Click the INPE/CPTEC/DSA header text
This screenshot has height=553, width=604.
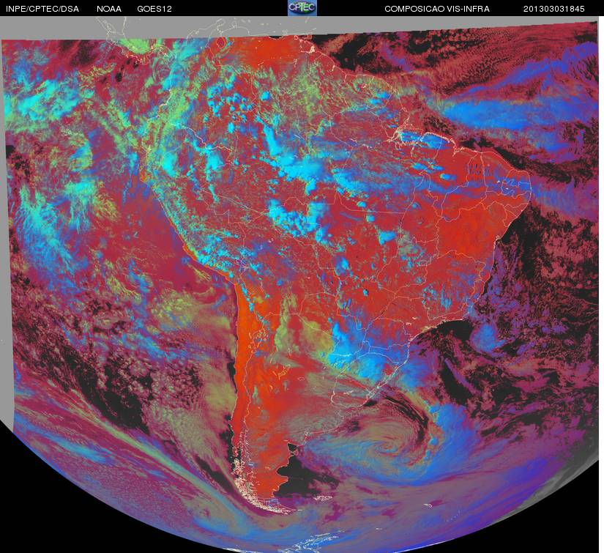point(42,9)
